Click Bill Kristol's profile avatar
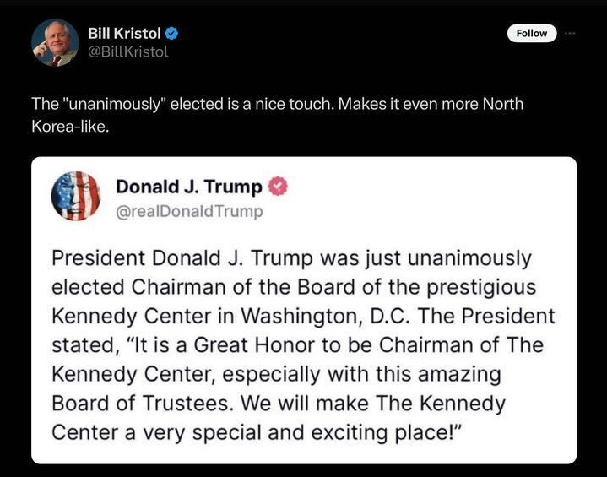The height and width of the screenshot is (477, 607). 55,42
